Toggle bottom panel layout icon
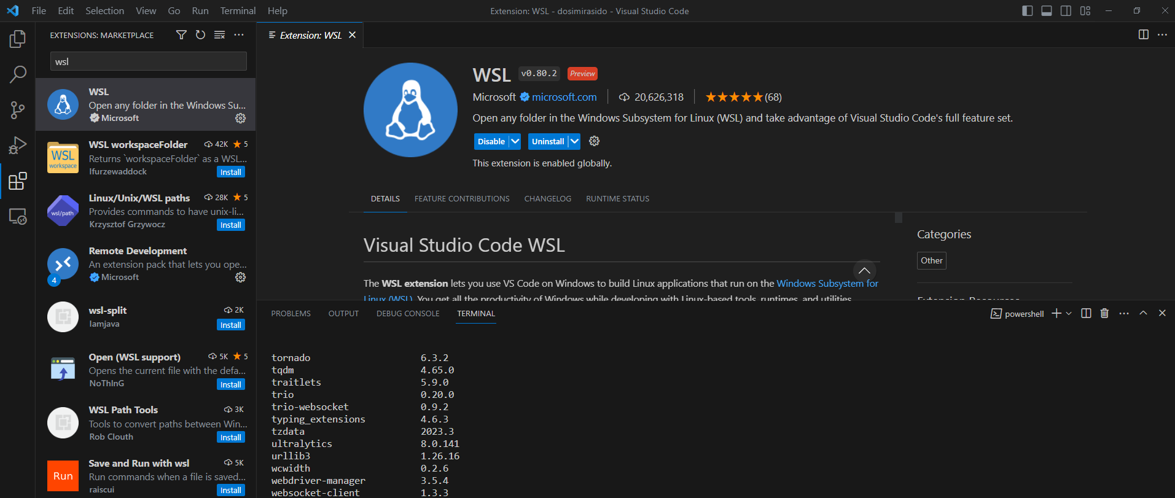The height and width of the screenshot is (498, 1175). (1047, 11)
